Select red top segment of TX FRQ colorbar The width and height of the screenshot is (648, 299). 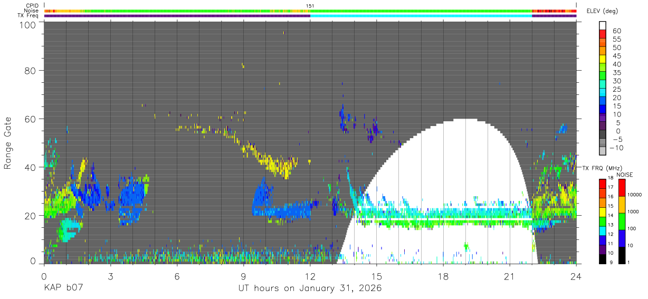[603, 184]
